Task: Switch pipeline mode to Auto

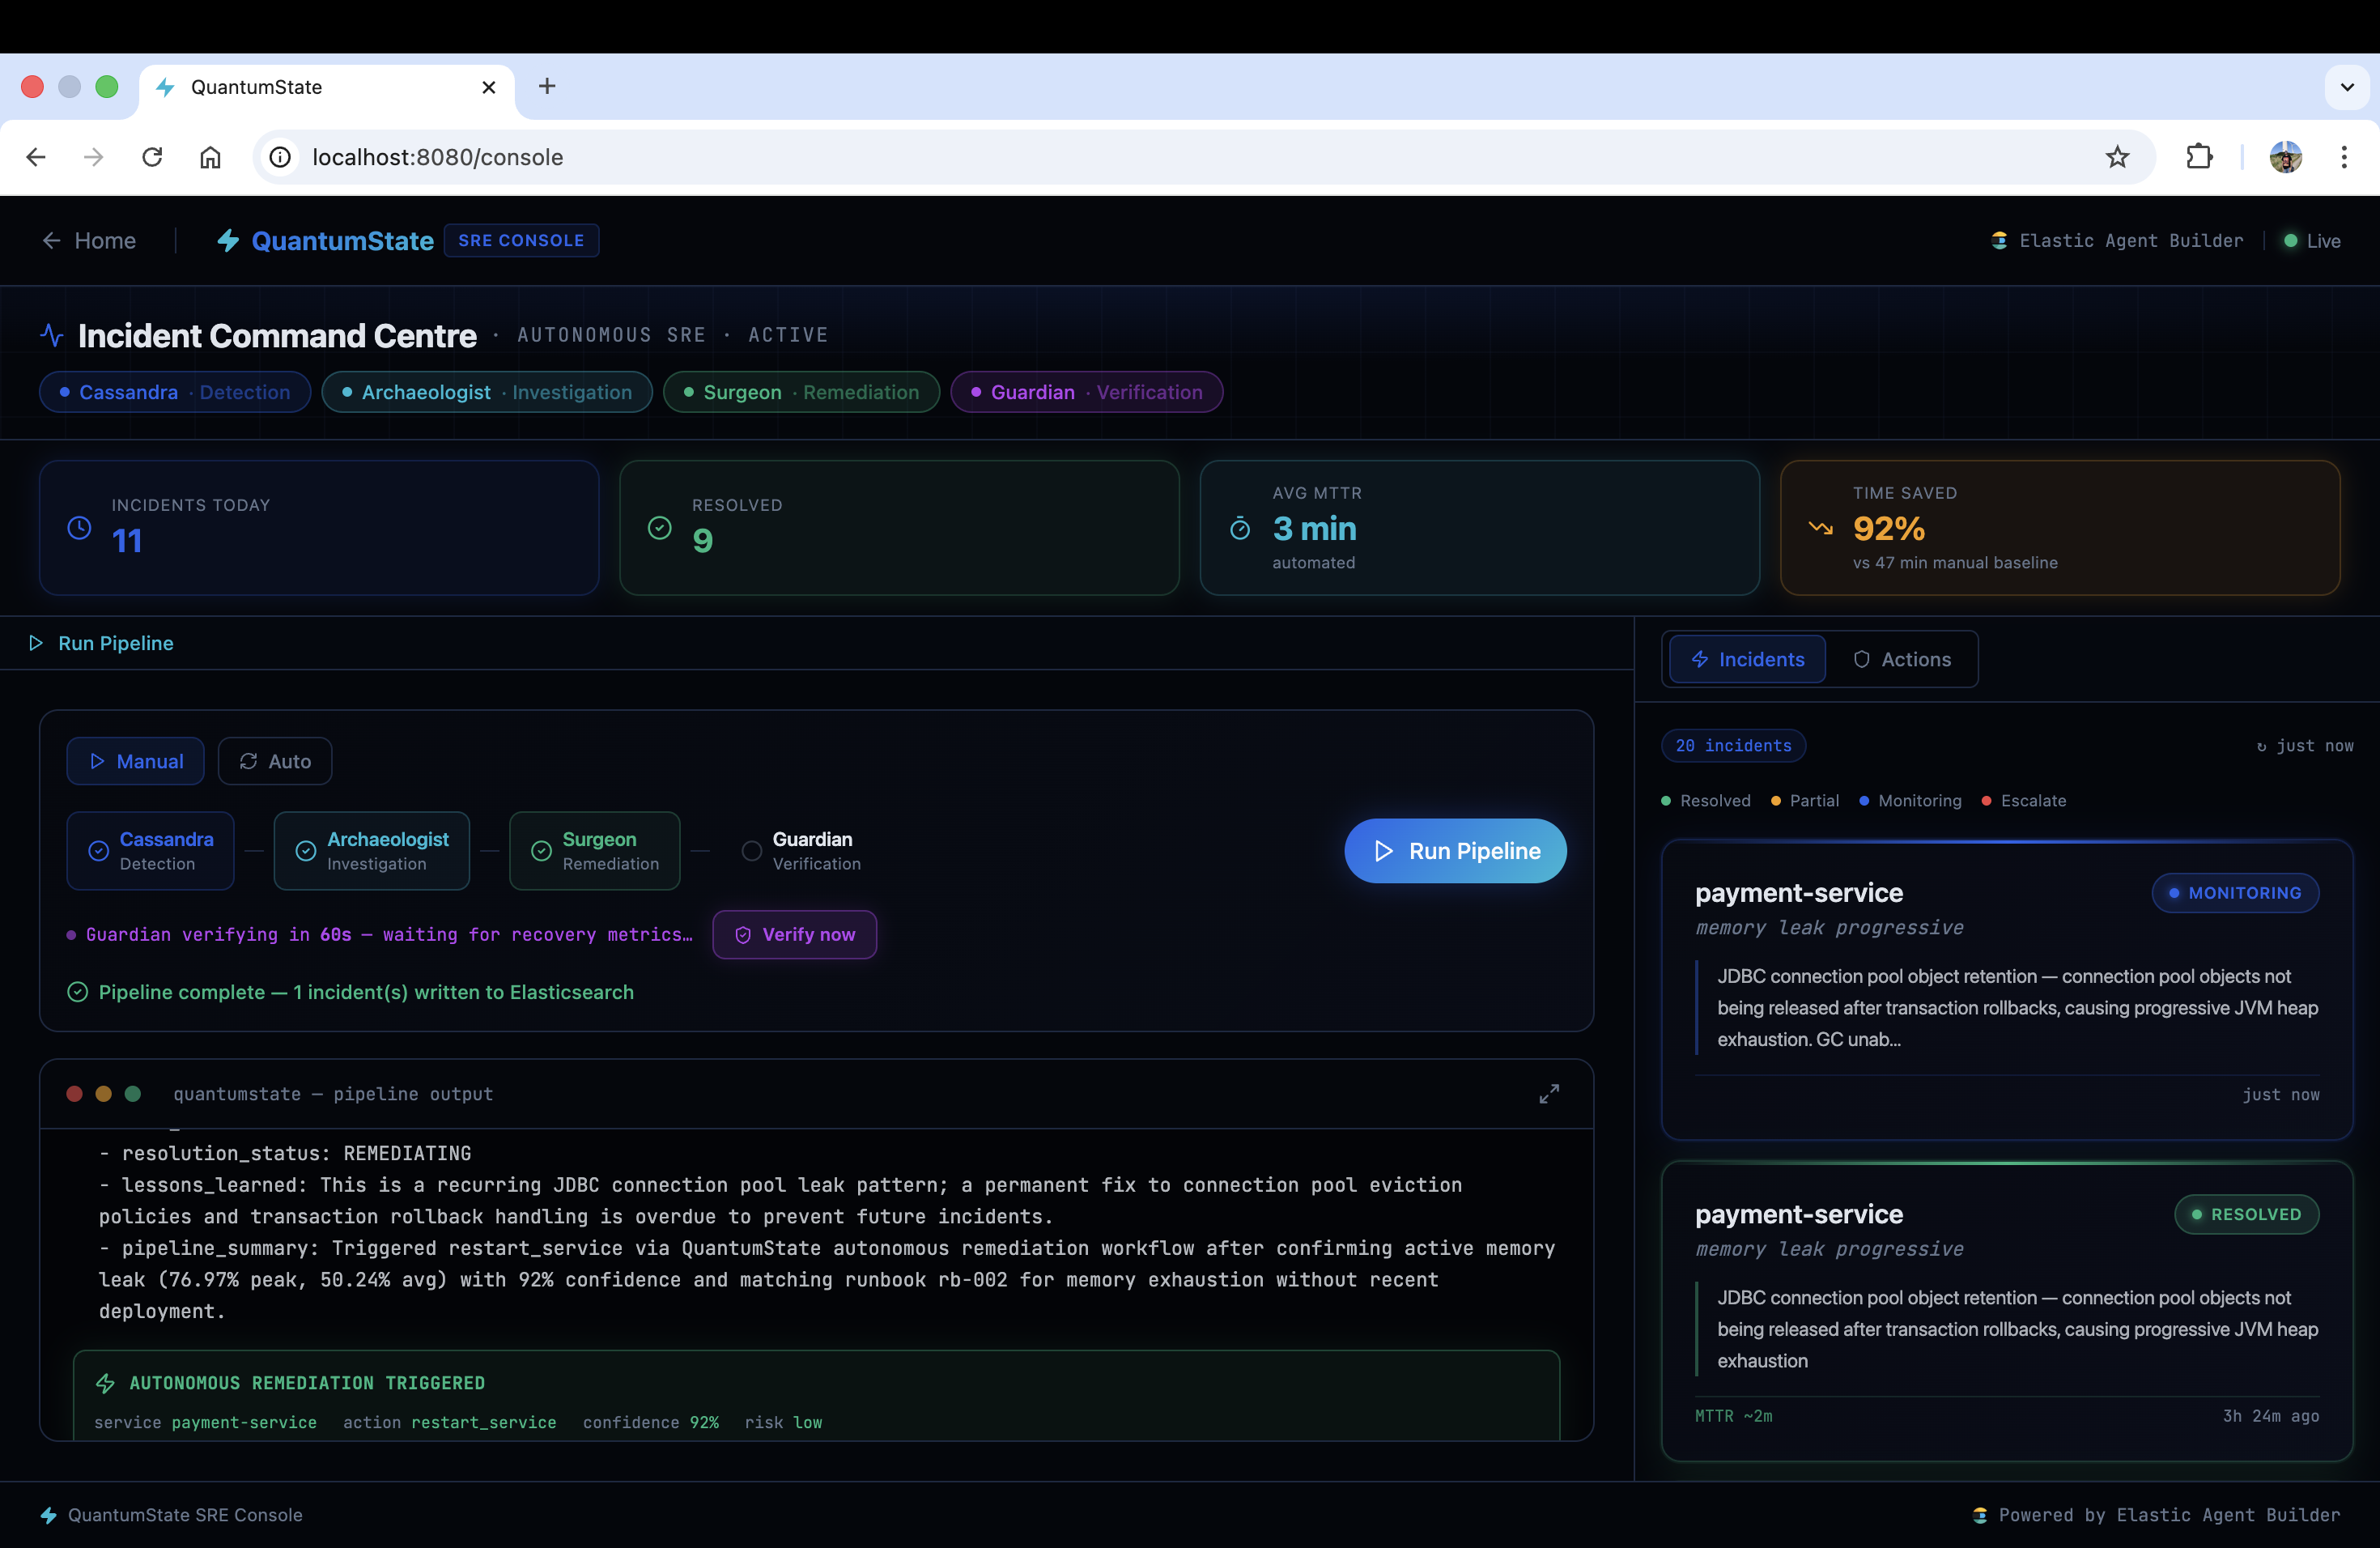Action: pos(275,761)
